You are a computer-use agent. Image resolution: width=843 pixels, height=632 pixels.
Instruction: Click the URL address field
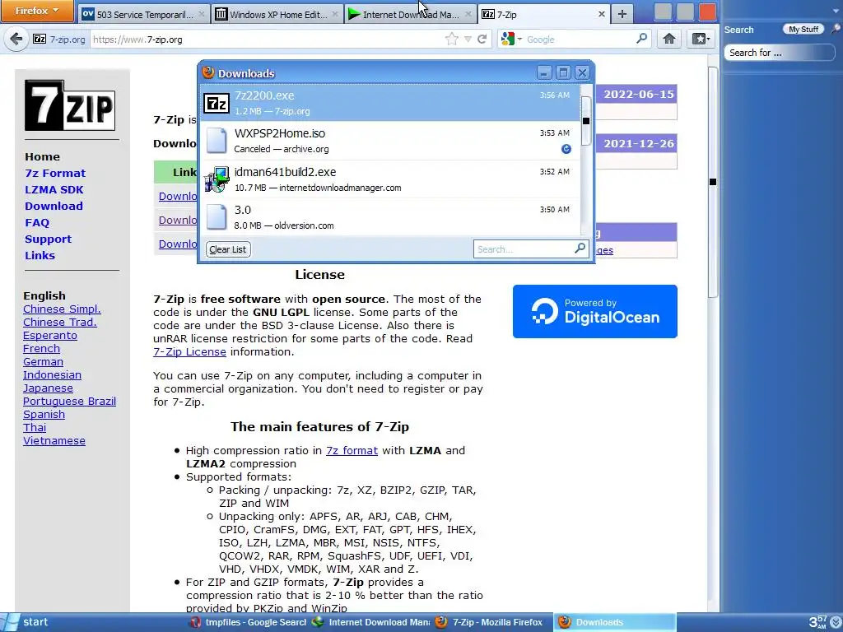coord(266,39)
